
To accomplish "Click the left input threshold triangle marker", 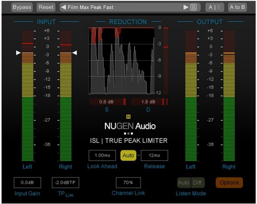I will 18,53.
